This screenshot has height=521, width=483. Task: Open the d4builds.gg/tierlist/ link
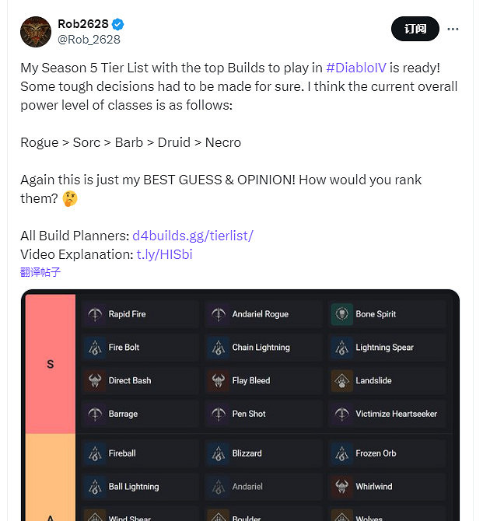tap(193, 235)
